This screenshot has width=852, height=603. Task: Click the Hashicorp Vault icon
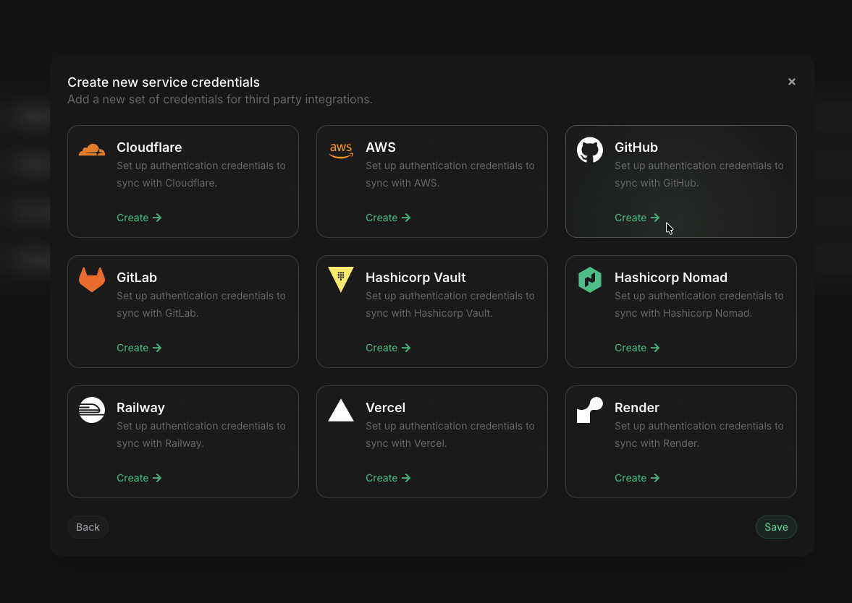click(341, 279)
